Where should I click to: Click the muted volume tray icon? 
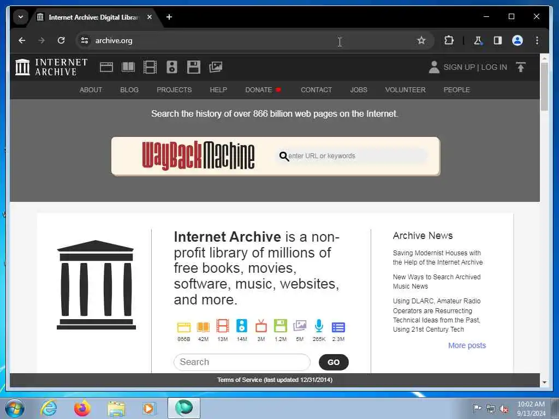pos(504,409)
